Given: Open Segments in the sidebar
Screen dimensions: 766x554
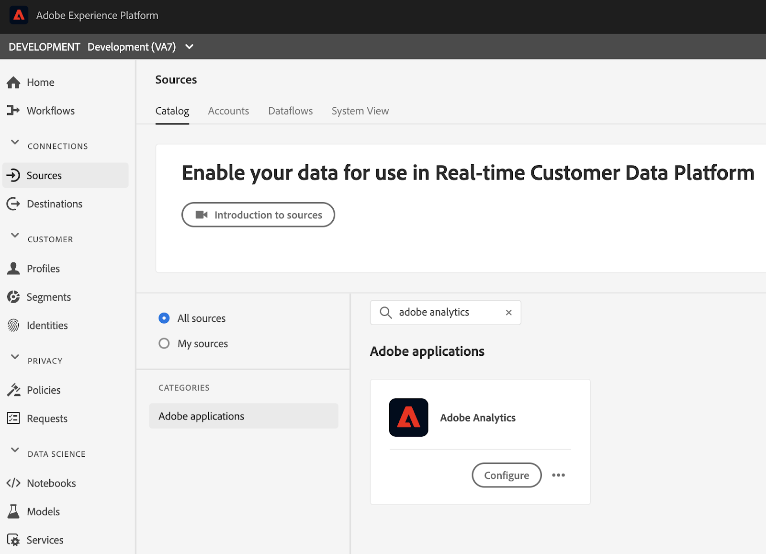Looking at the screenshot, I should [x=66, y=297].
